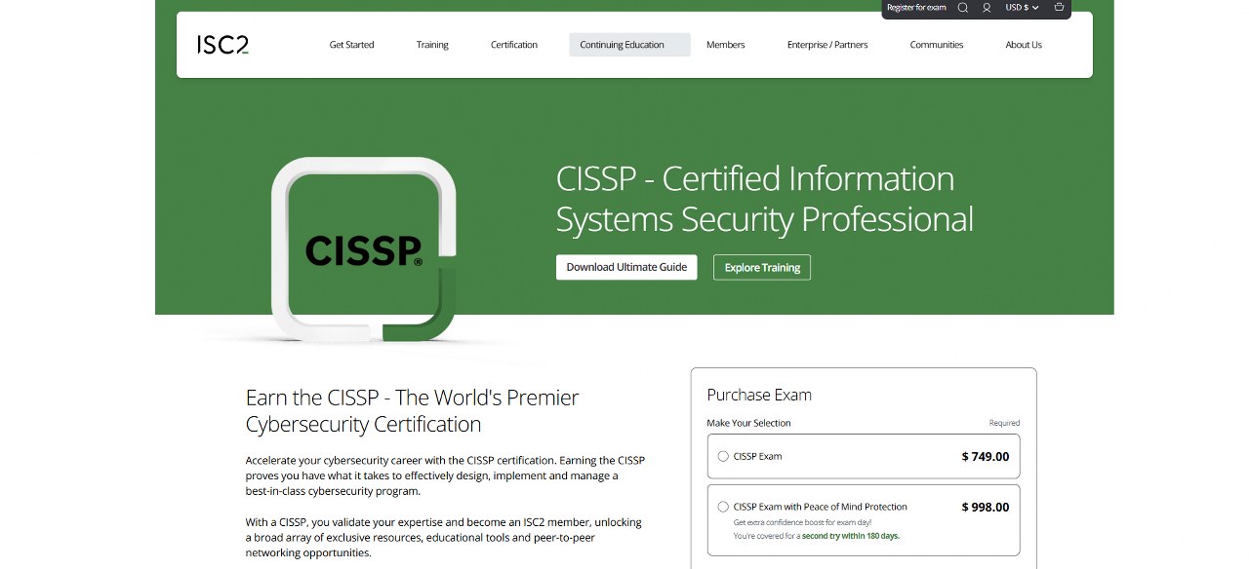Click the Explore Training button
Screen dimensions: 1249x569
(762, 268)
